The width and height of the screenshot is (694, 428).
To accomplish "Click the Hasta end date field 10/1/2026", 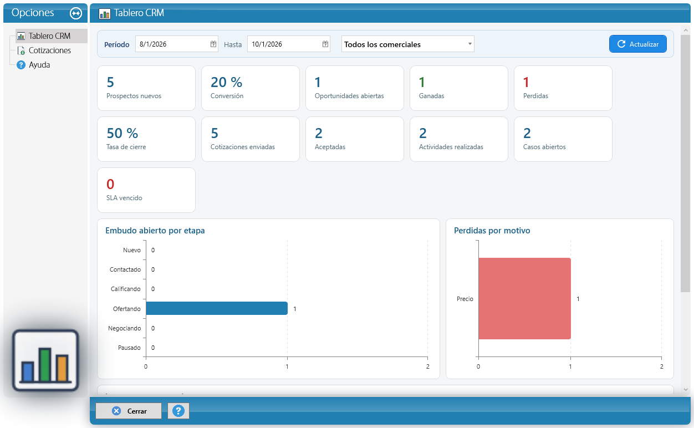I will pos(289,44).
